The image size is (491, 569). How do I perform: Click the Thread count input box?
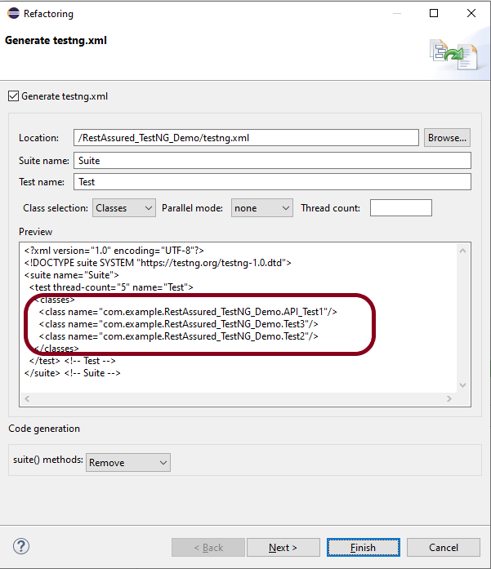coord(400,208)
